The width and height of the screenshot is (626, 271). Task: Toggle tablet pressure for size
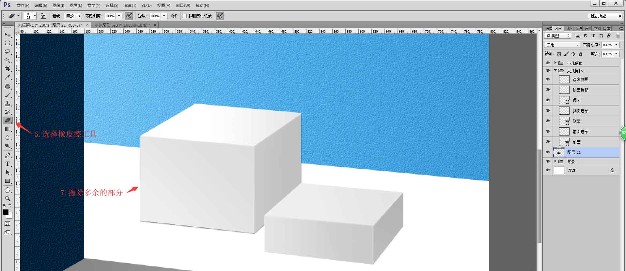[x=220, y=16]
